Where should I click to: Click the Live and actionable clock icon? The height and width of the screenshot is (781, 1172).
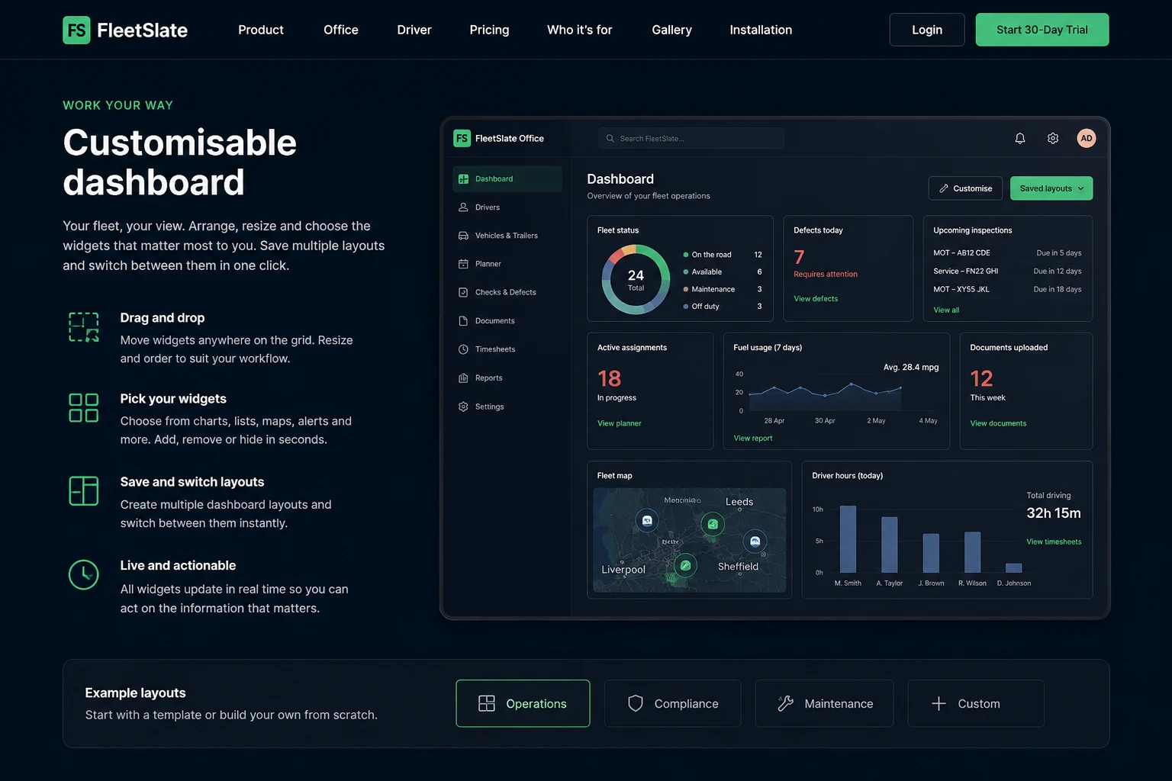click(x=84, y=574)
